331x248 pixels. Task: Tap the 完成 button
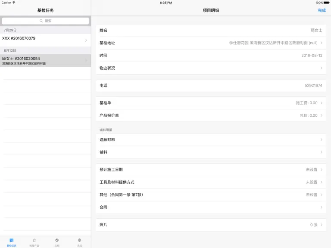coord(322,10)
